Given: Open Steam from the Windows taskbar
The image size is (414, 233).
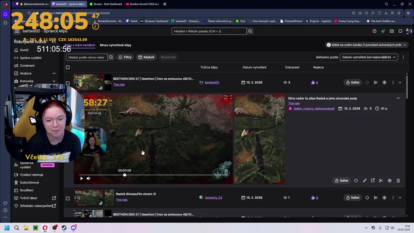Looking at the screenshot, I should (64, 228).
